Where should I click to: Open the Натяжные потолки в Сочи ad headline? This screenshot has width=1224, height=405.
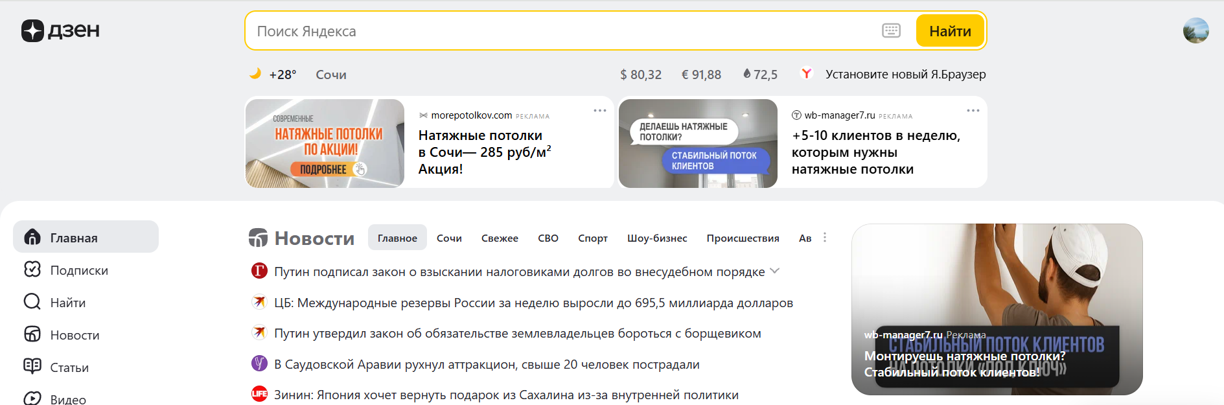click(x=485, y=152)
